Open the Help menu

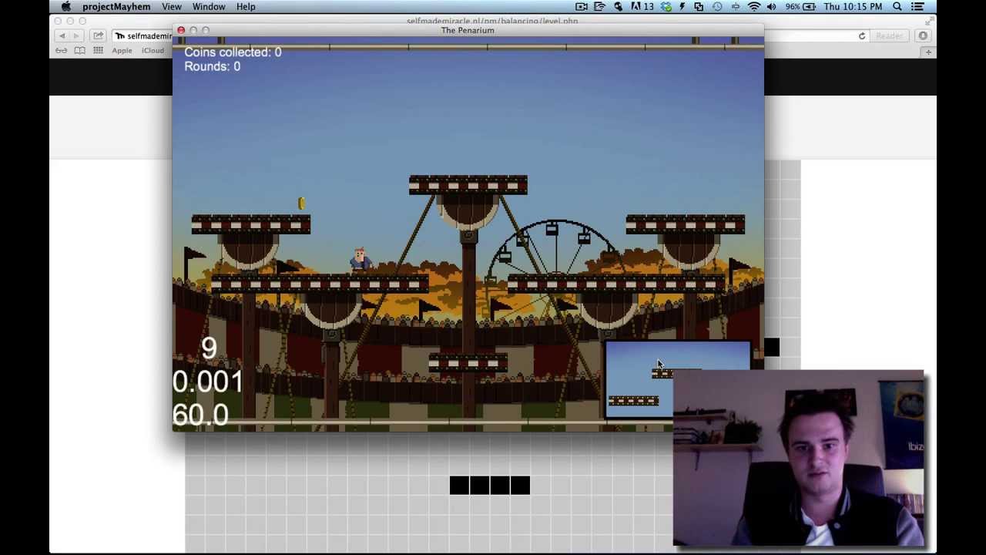[246, 7]
